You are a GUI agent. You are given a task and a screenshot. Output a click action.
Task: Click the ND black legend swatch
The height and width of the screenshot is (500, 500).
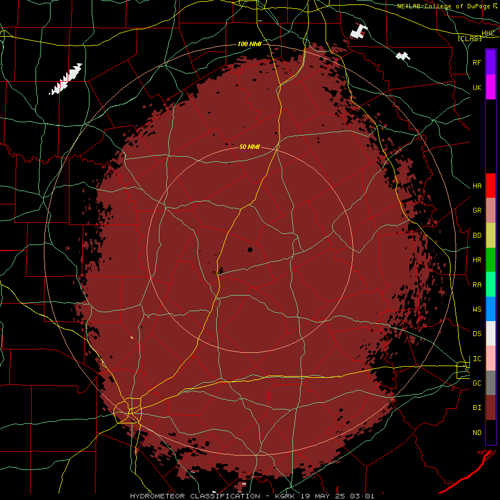491,432
